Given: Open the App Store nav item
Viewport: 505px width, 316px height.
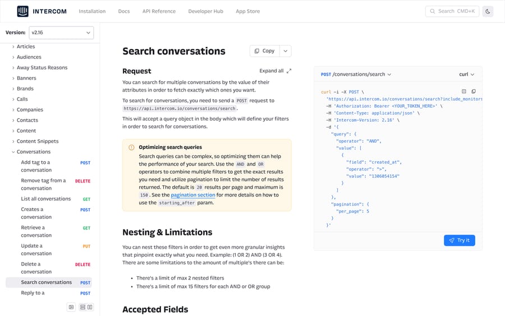Looking at the screenshot, I should tap(247, 11).
